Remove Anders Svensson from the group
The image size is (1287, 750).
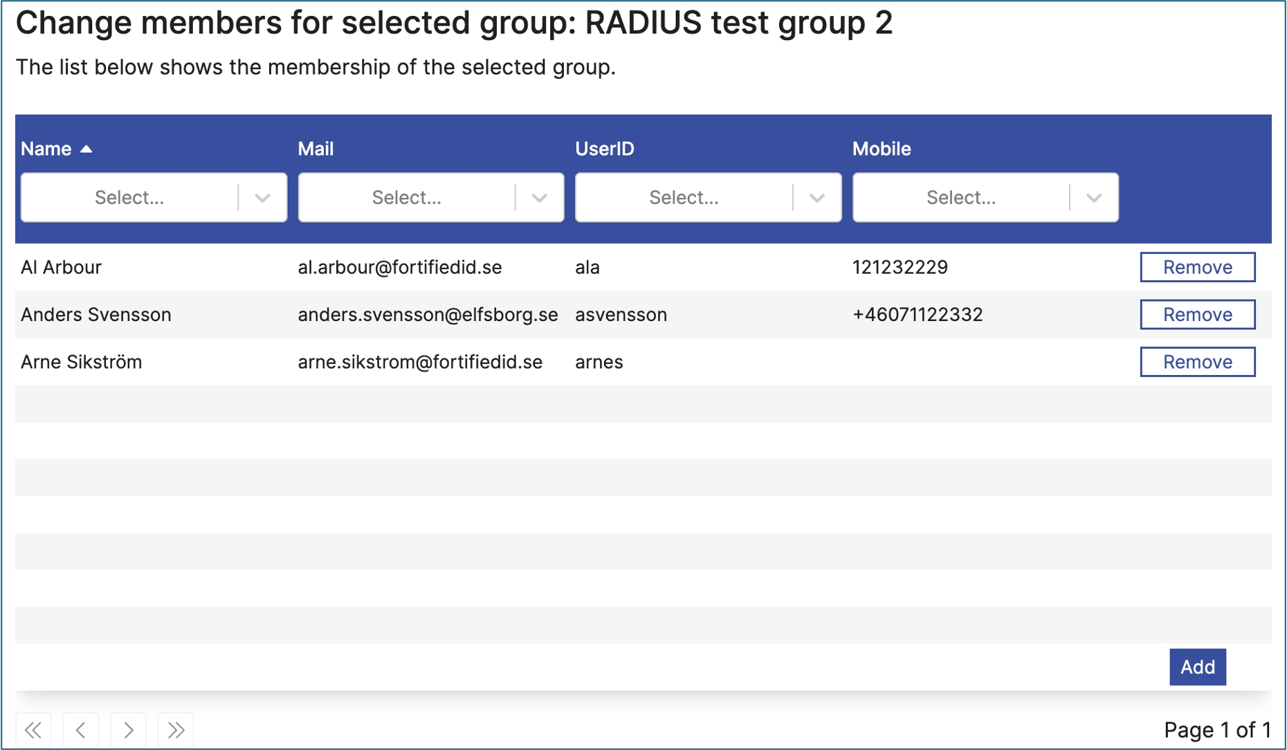pyautogui.click(x=1197, y=315)
